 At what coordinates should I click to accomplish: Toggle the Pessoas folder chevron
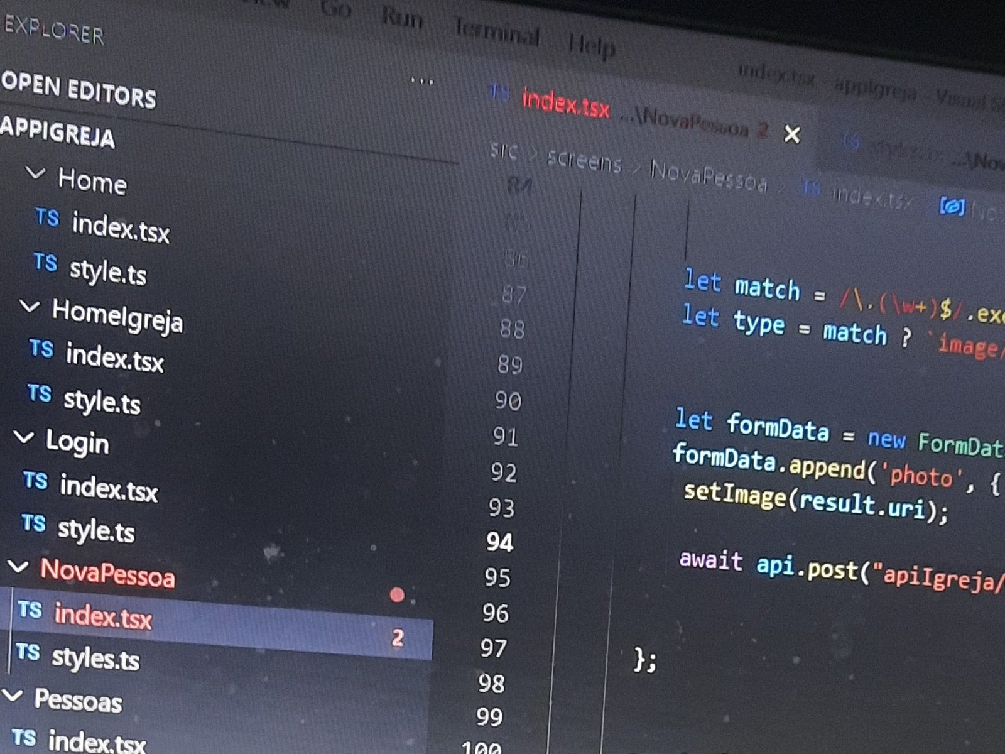tap(13, 695)
